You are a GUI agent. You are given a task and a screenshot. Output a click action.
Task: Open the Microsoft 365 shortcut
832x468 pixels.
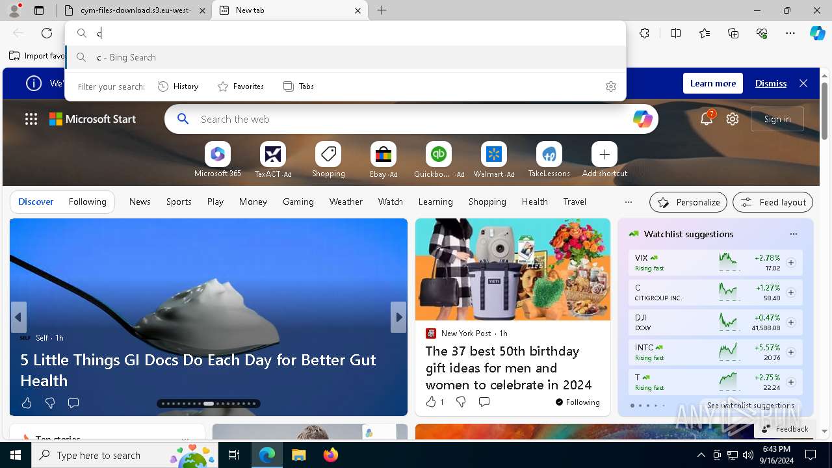click(218, 160)
